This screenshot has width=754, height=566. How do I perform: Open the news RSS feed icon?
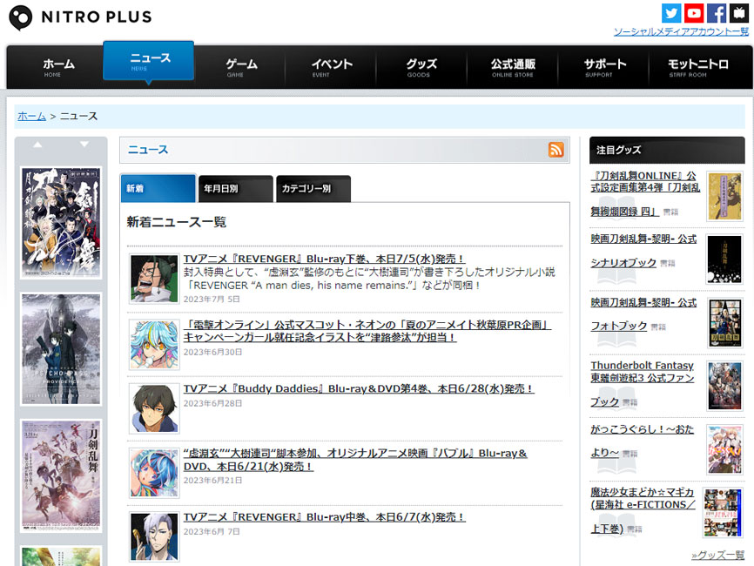coord(555,150)
